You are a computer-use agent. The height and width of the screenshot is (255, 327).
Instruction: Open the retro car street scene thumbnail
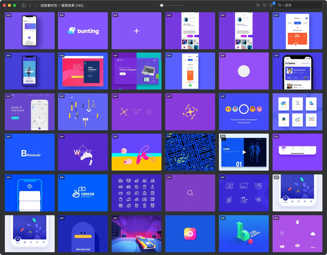point(136,234)
